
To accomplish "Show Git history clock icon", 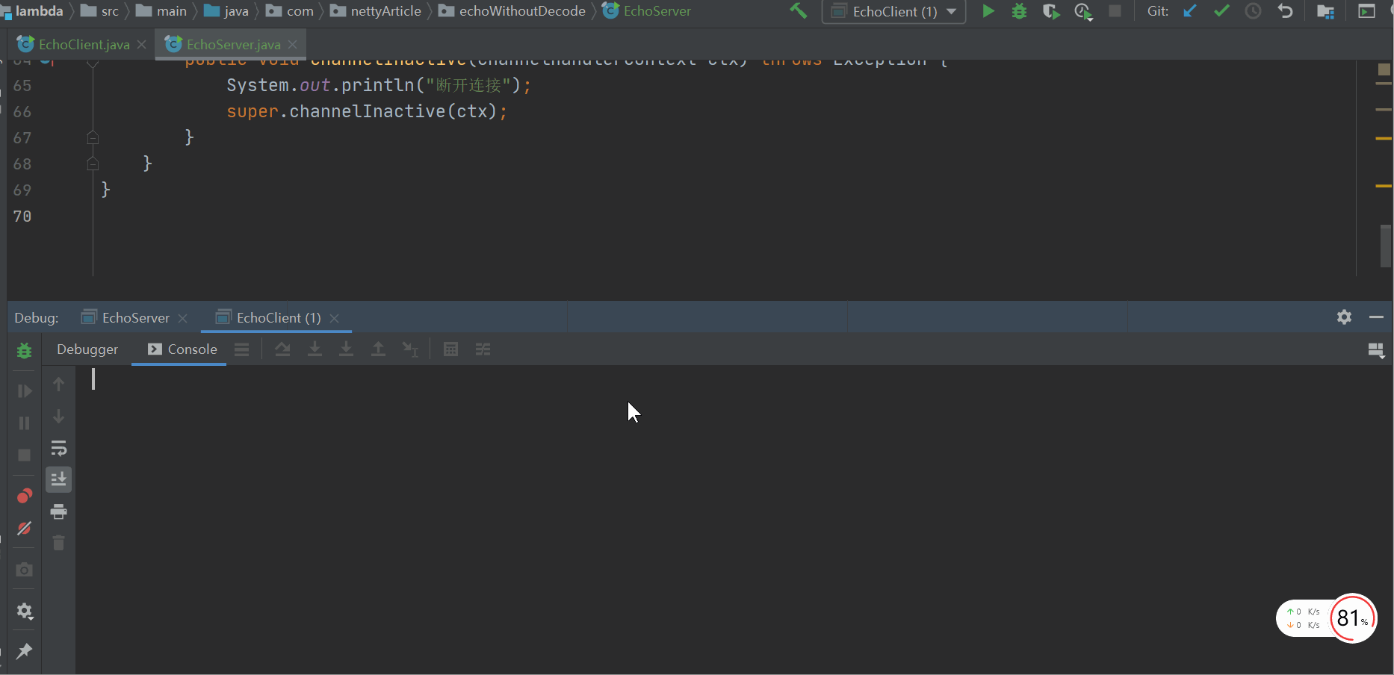I will coord(1253,11).
